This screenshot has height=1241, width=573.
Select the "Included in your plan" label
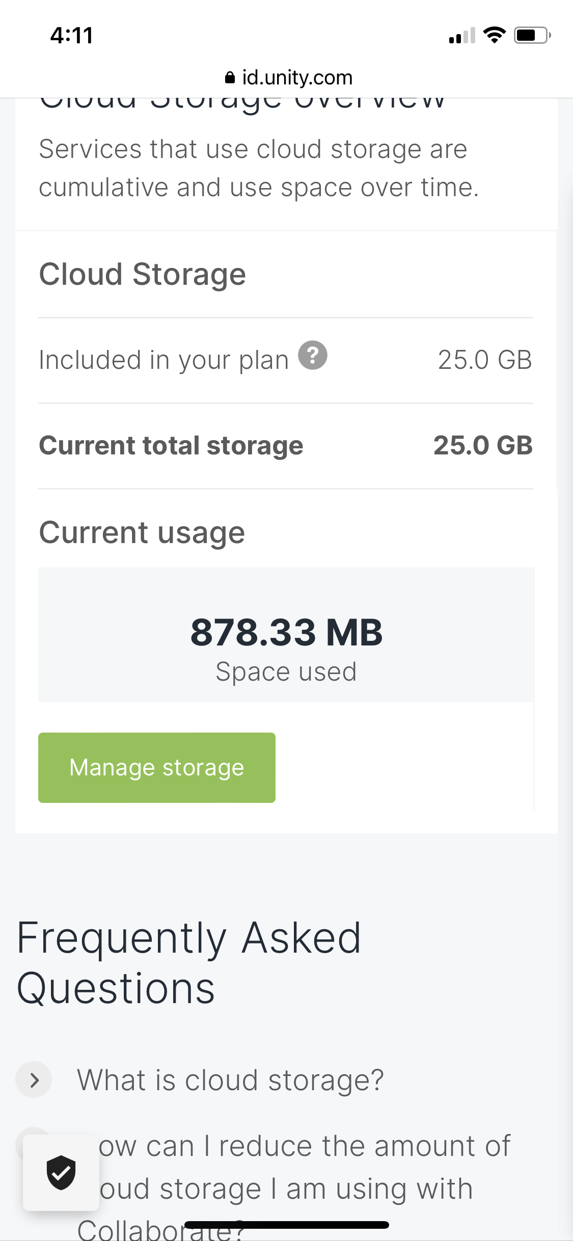pyautogui.click(x=164, y=360)
